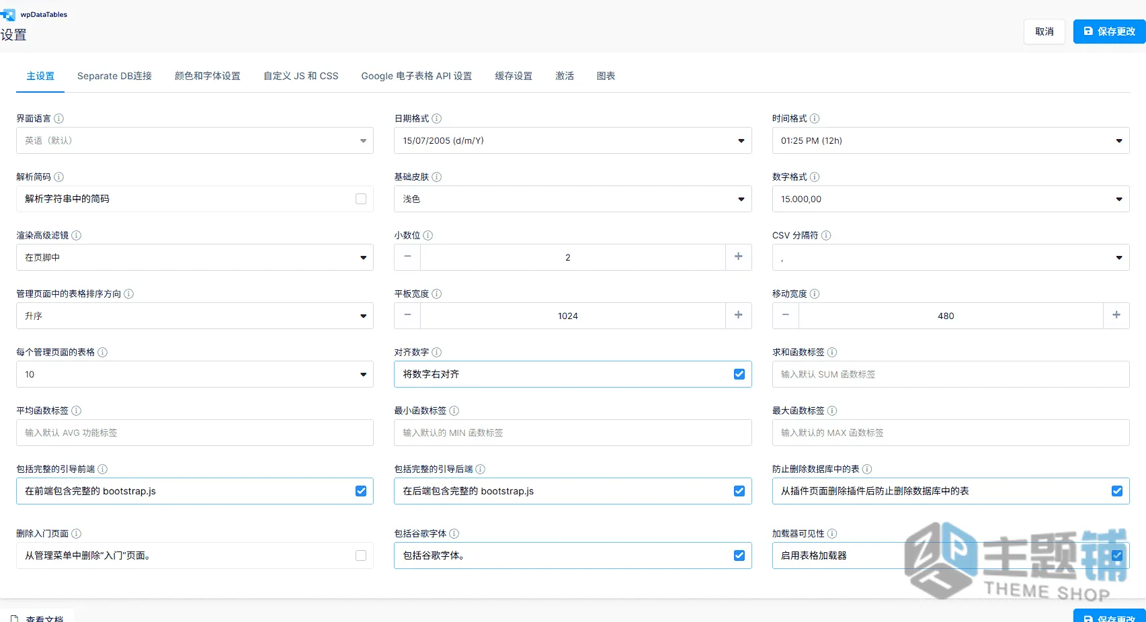Decrease 移动宽度 with minus button
Image resolution: width=1146 pixels, height=622 pixels.
tap(785, 316)
